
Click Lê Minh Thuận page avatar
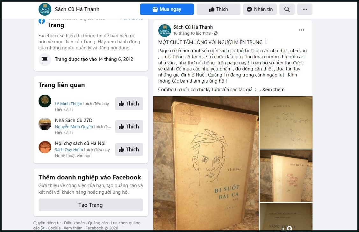tap(45, 101)
